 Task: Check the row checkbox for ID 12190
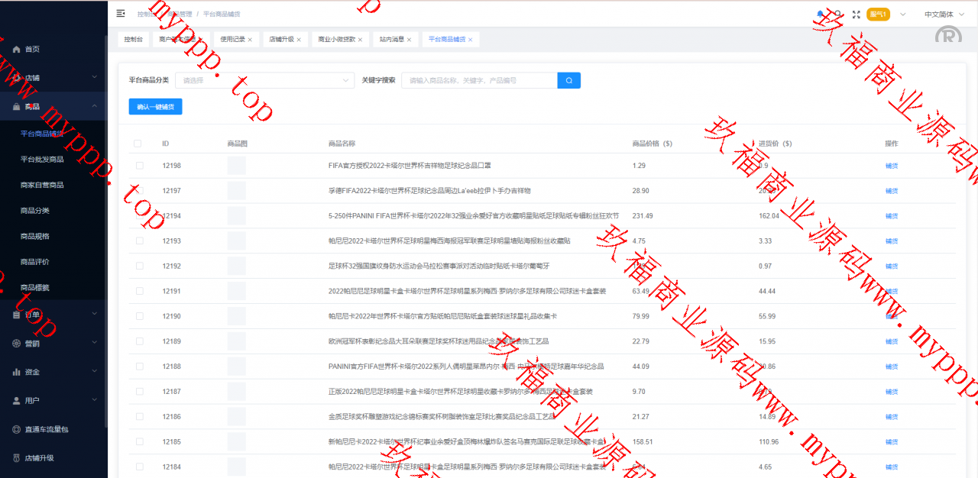pos(139,316)
